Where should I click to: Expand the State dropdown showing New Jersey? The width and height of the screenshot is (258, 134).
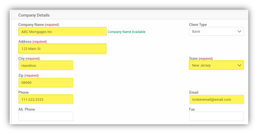(x=216, y=65)
